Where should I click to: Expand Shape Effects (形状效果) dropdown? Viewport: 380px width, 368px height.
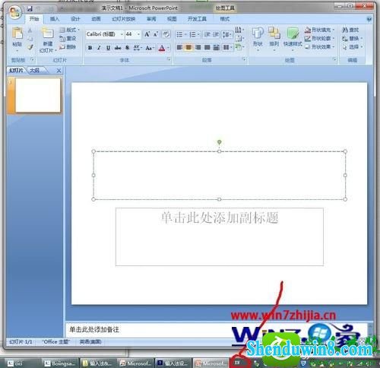tap(334, 46)
